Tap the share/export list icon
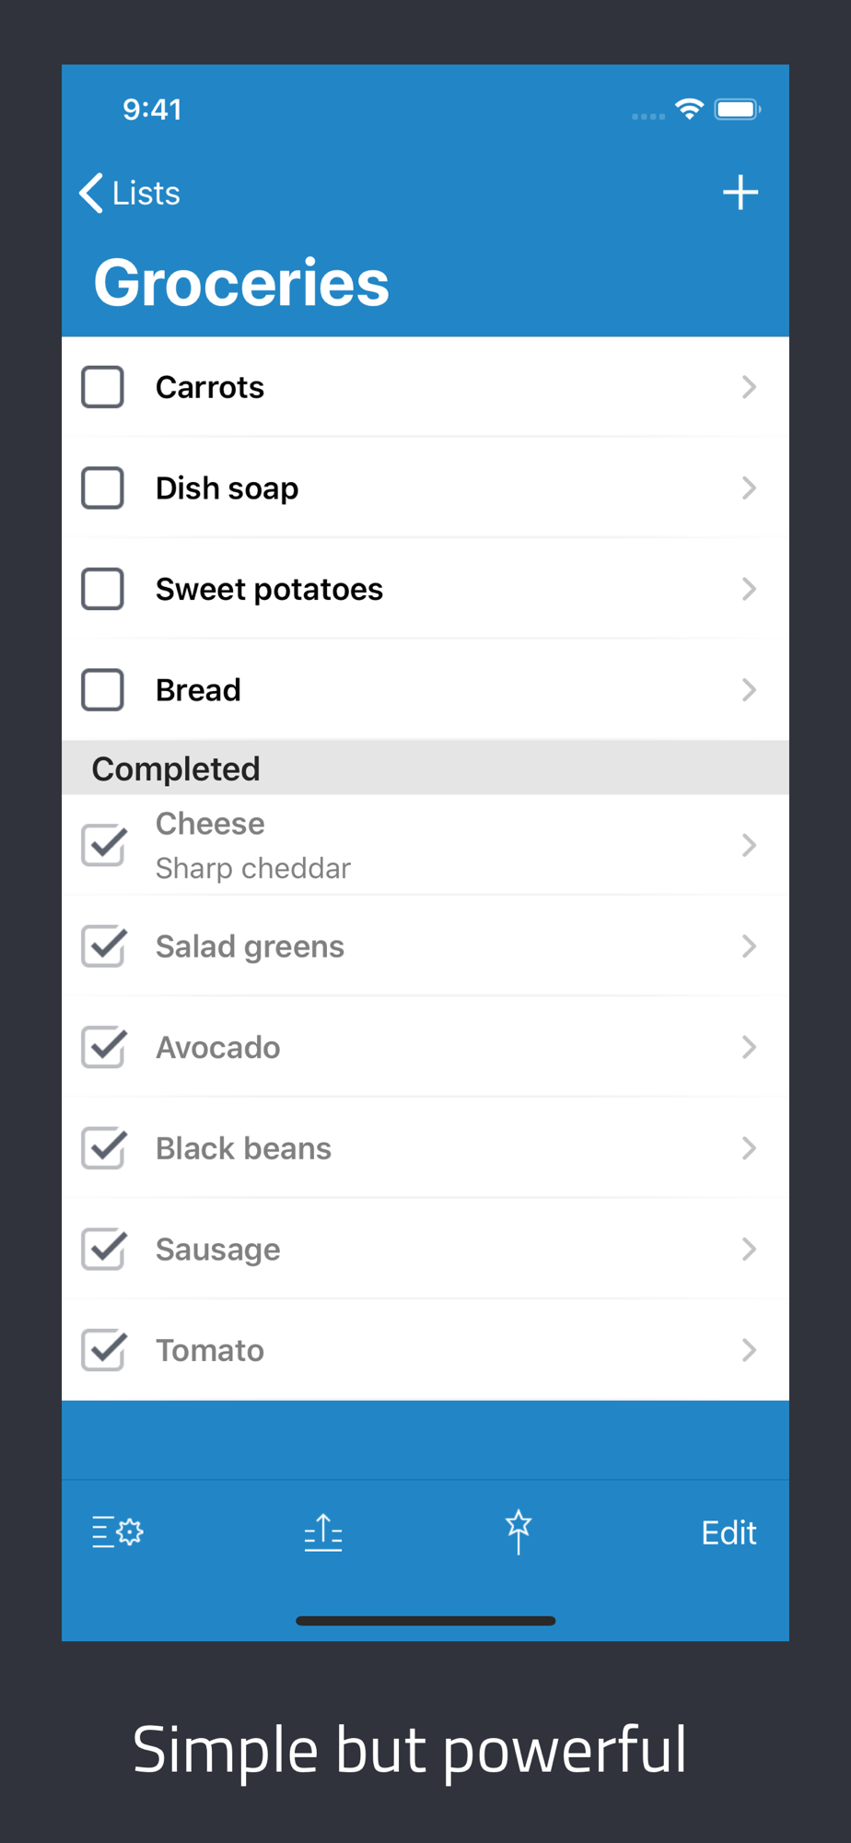The height and width of the screenshot is (1843, 851). [x=323, y=1532]
